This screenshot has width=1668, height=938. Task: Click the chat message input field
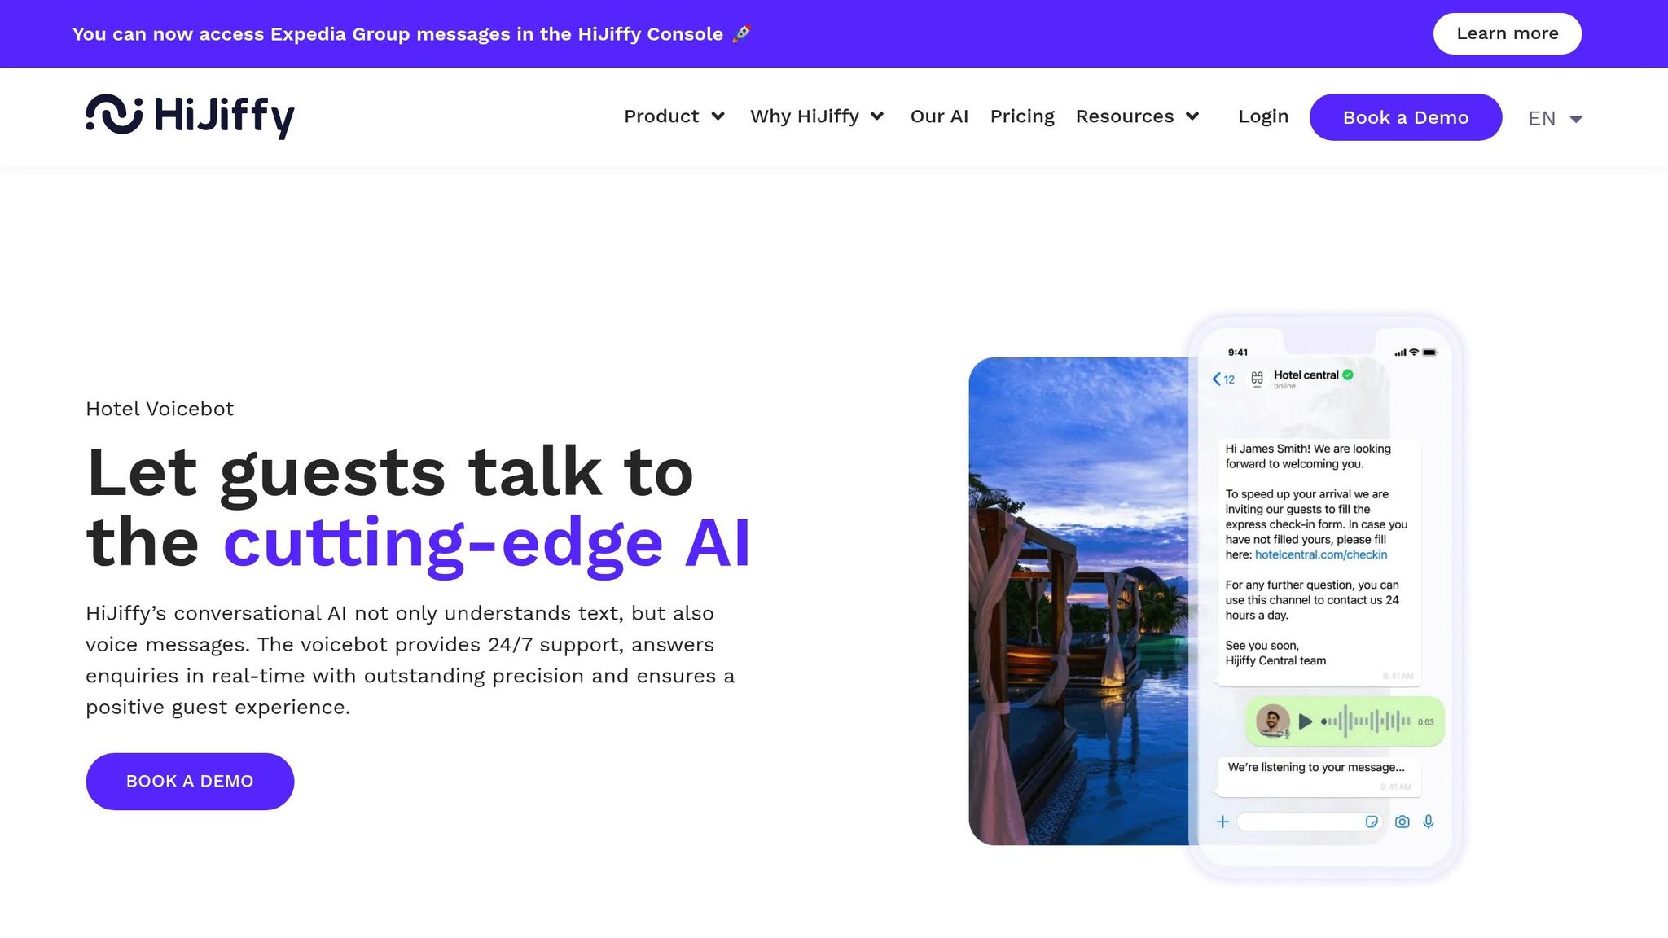click(x=1310, y=822)
